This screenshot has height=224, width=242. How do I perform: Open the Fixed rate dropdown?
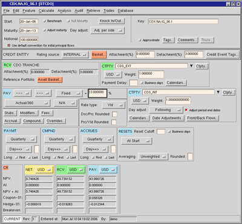pos(69,94)
